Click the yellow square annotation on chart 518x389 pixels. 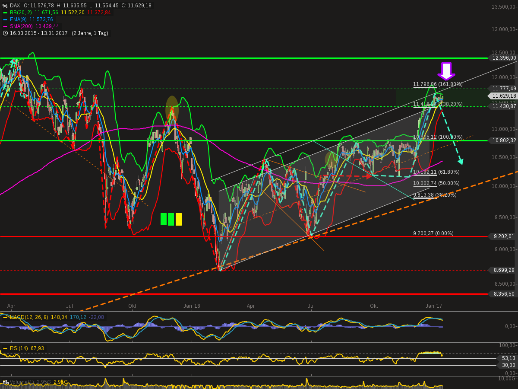tap(179, 219)
